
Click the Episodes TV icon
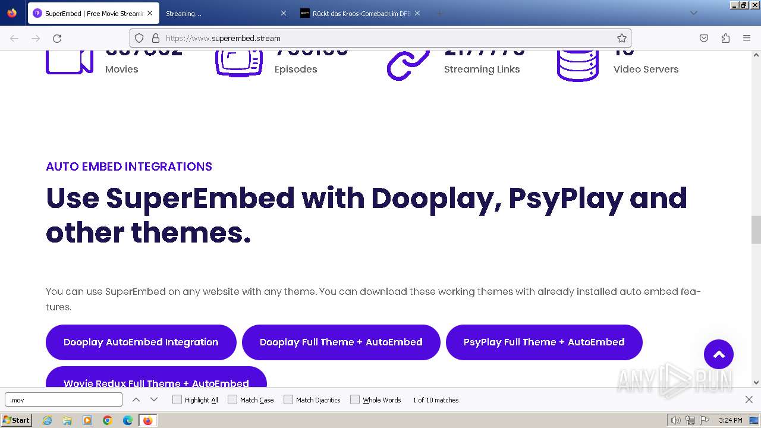239,64
